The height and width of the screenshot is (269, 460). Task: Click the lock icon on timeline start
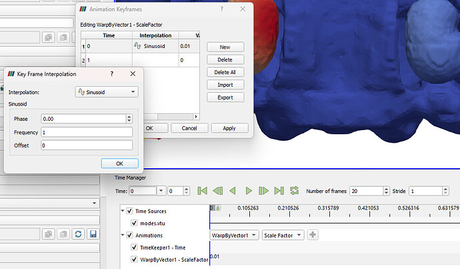(x=218, y=208)
